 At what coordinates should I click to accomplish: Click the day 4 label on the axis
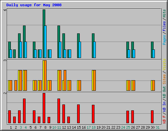(26, 127)
